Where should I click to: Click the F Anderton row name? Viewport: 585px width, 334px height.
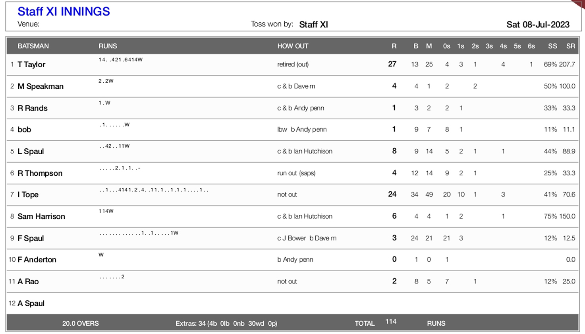tap(37, 260)
